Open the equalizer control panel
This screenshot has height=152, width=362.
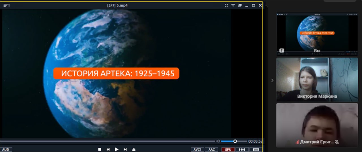pyautogui.click(x=242, y=149)
